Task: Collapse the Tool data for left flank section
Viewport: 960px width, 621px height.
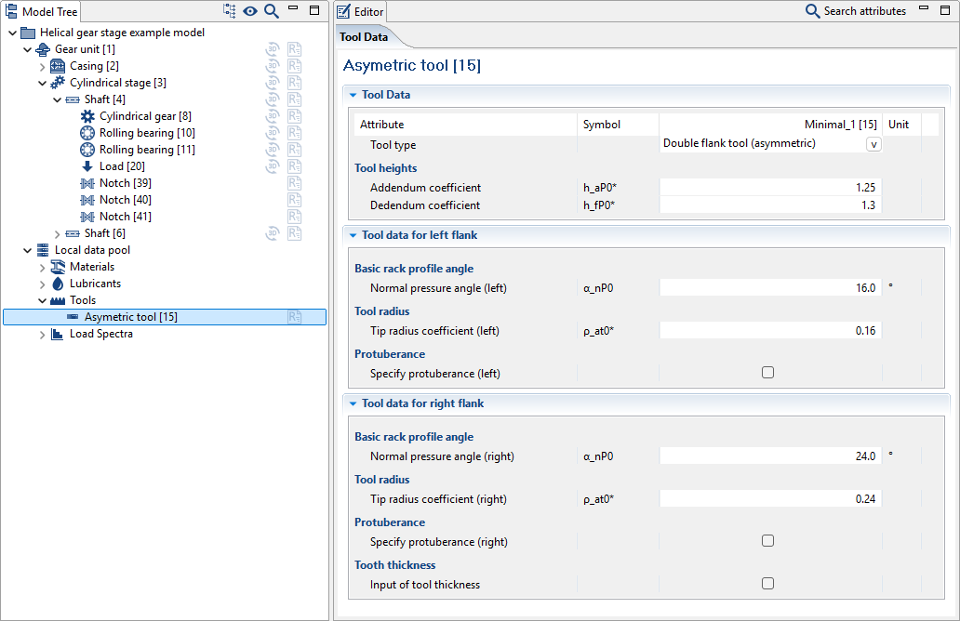Action: pyautogui.click(x=353, y=234)
